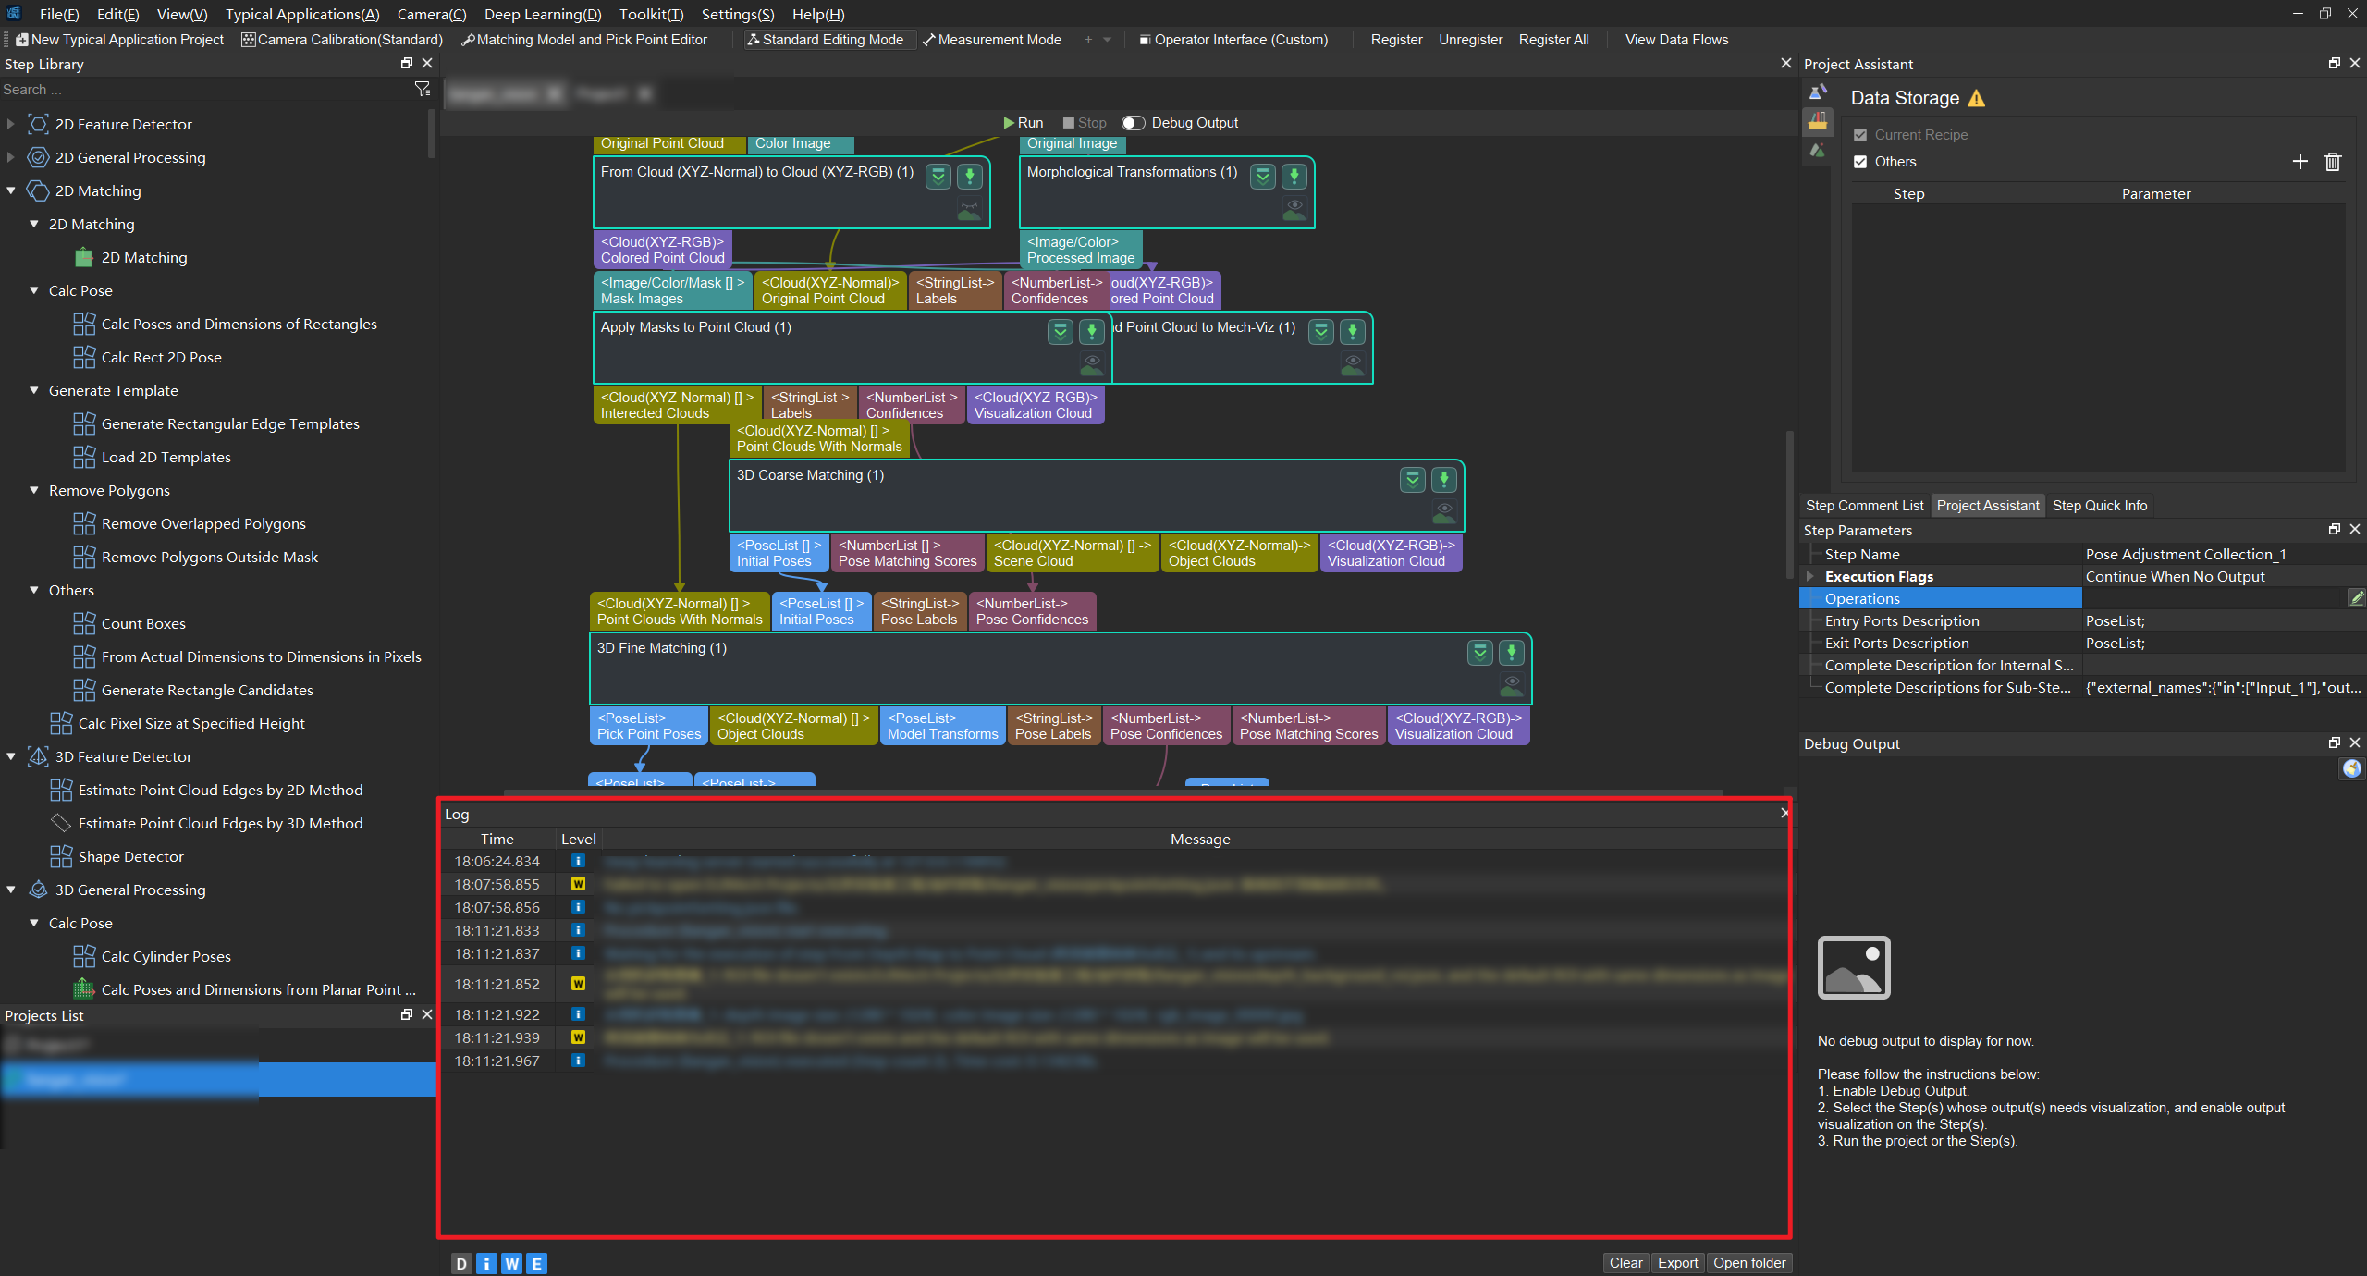The image size is (2367, 1276).
Task: Click the download arrow icon on 3D Coarse Matching
Action: [x=1443, y=479]
